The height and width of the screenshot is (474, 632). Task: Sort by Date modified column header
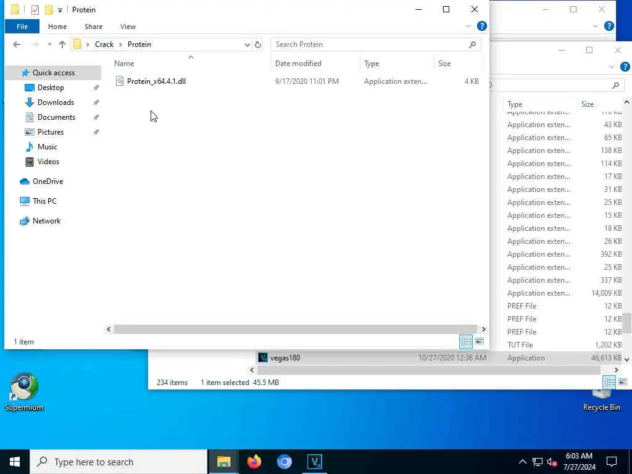(298, 64)
